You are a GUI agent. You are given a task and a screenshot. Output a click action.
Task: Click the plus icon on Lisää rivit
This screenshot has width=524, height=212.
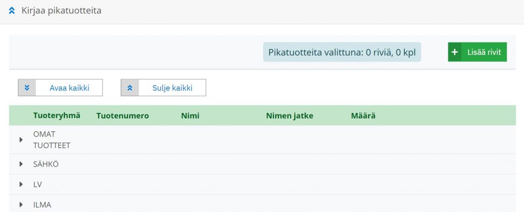(454, 52)
